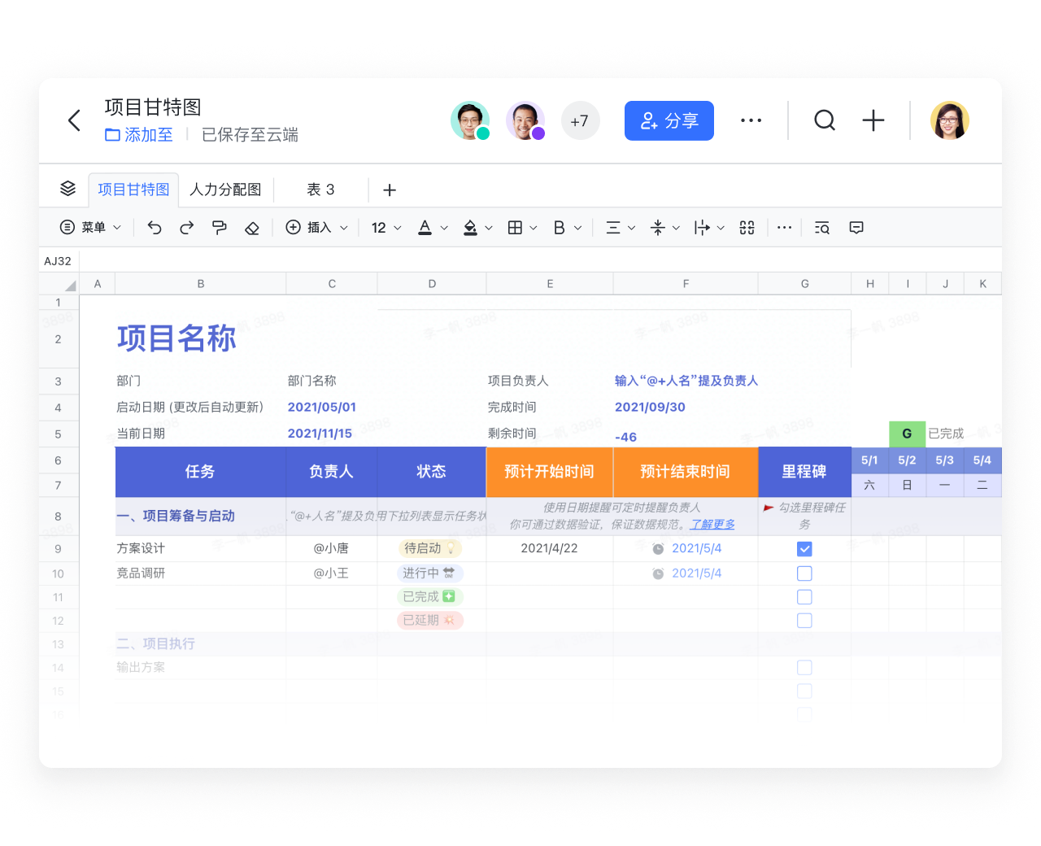Switch to the 人力分配图 tab
The image size is (1041, 846).
[x=225, y=190]
